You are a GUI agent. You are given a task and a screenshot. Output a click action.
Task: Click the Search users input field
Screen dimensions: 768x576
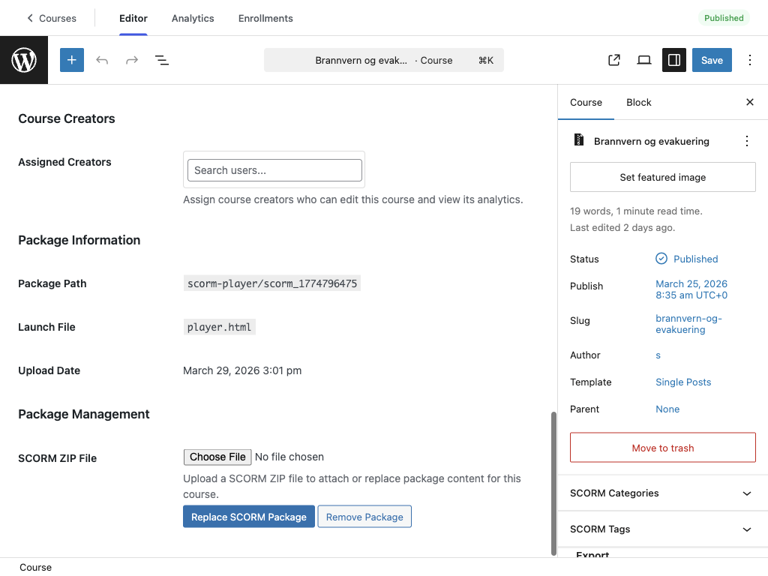(x=274, y=170)
